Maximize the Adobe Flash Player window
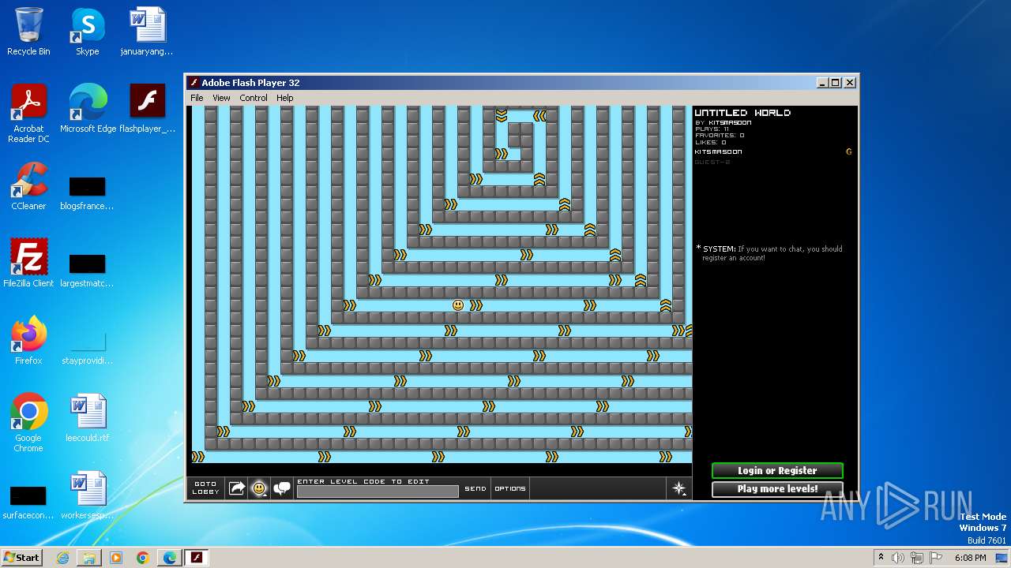Viewport: 1011px width, 568px height. click(x=836, y=83)
